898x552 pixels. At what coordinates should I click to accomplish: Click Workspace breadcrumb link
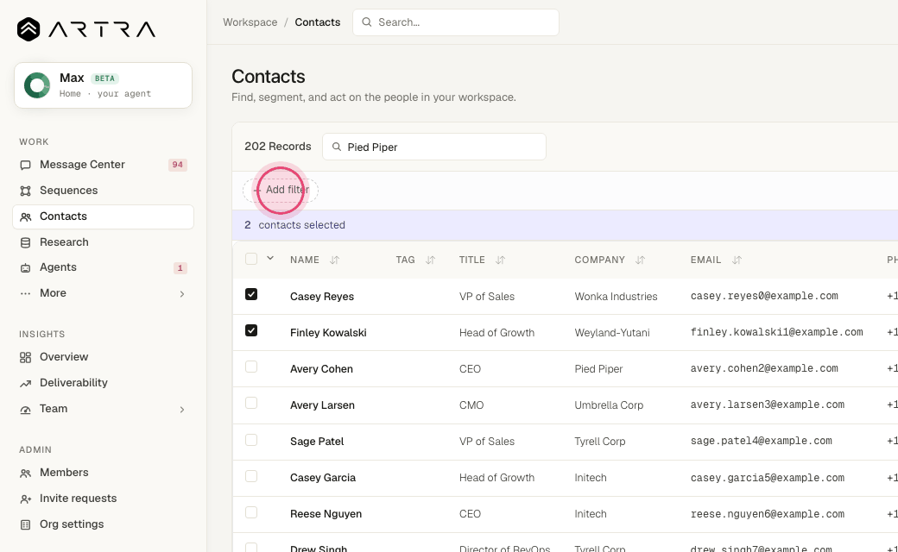coord(250,22)
